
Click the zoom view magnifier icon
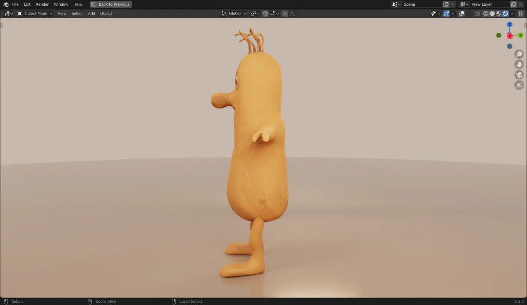pos(519,54)
